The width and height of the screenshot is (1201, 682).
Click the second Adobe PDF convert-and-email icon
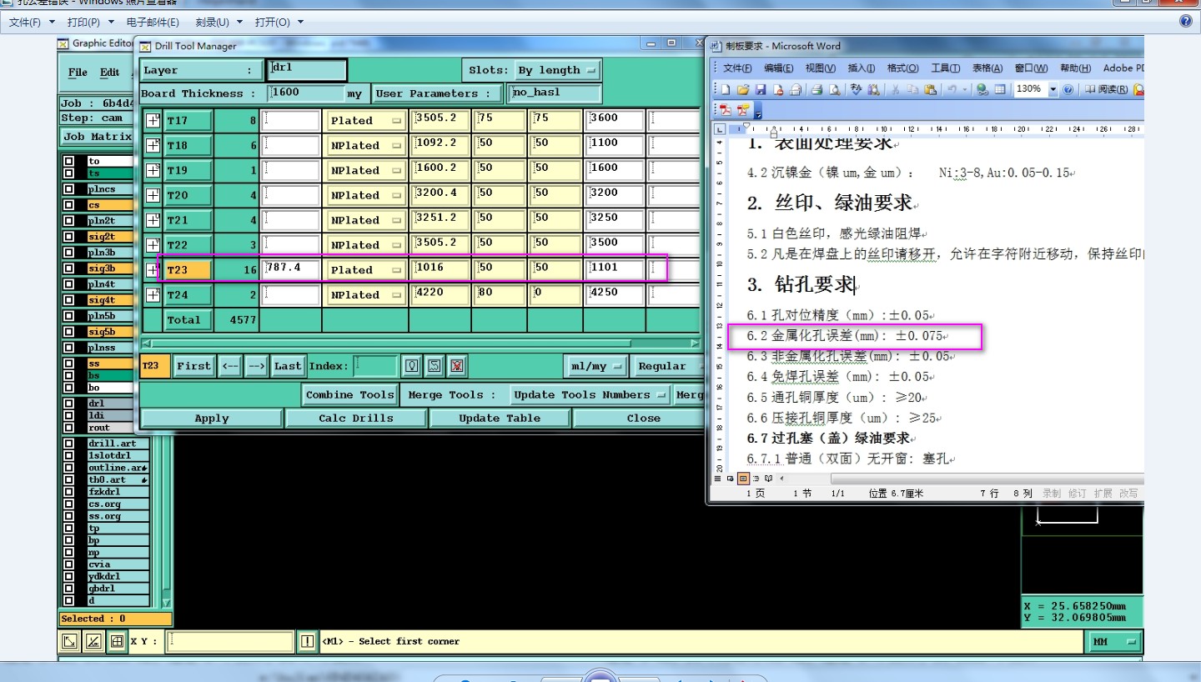pos(742,109)
